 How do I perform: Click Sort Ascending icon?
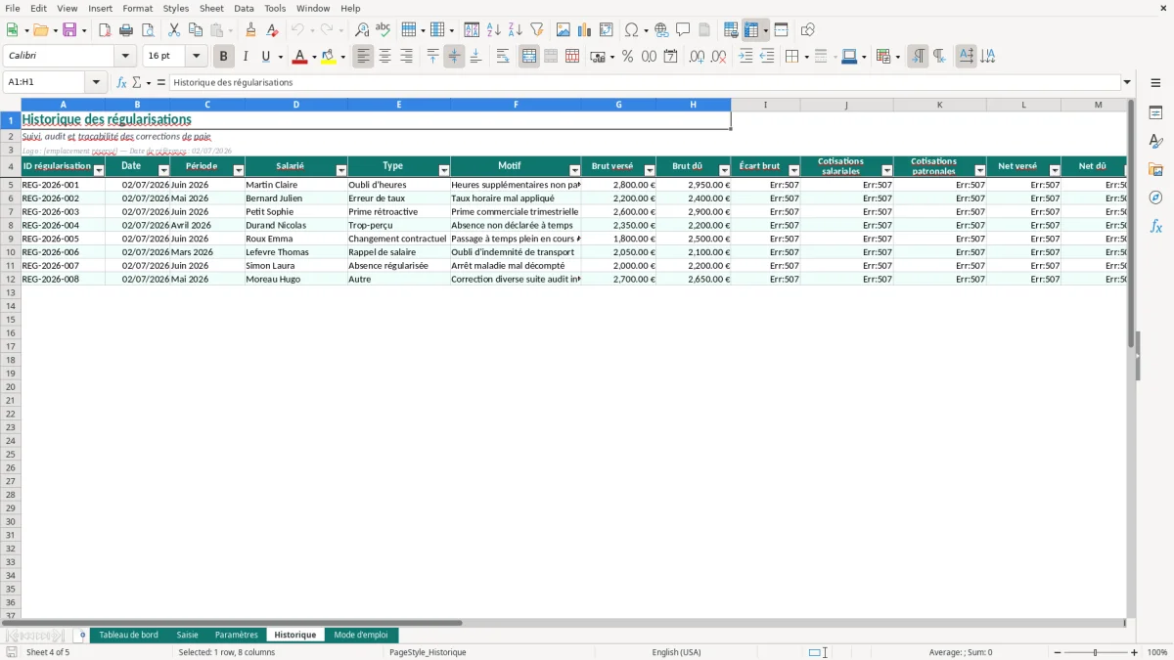pos(494,30)
